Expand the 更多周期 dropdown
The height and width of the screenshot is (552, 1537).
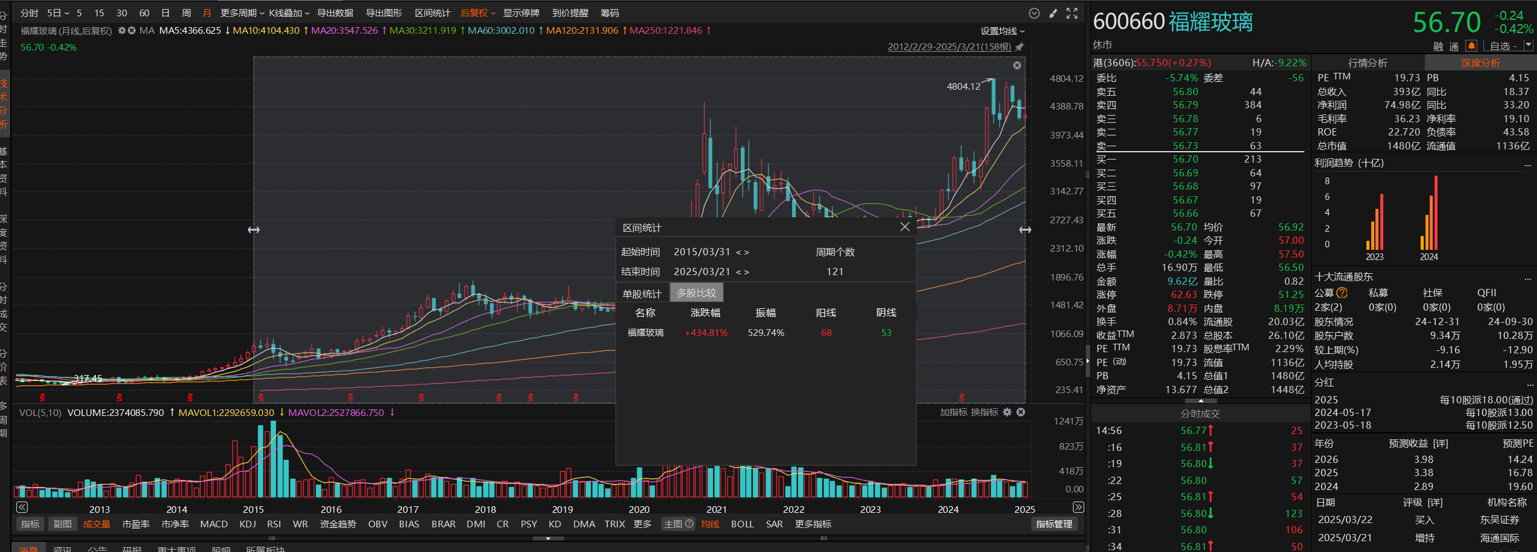[242, 13]
